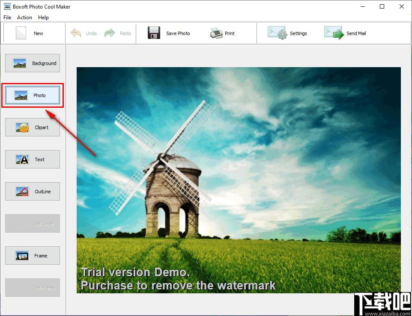The width and height of the screenshot is (412, 316).
Task: Click the windmill photo on canvas
Action: (x=239, y=180)
